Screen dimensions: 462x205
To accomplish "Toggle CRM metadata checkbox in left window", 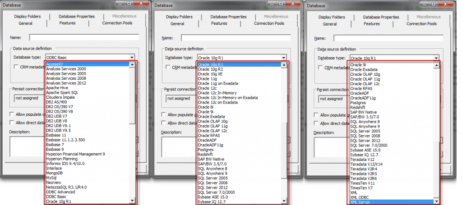I will coord(16,67).
